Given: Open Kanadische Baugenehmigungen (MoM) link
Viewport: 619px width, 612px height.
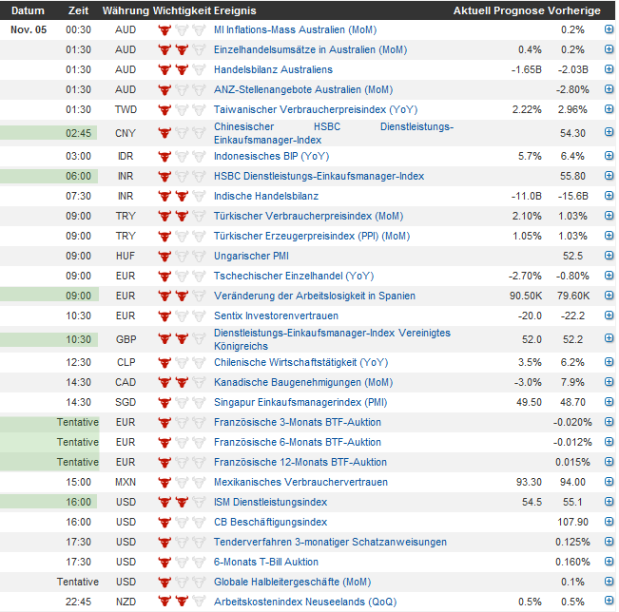Looking at the screenshot, I should click(303, 382).
